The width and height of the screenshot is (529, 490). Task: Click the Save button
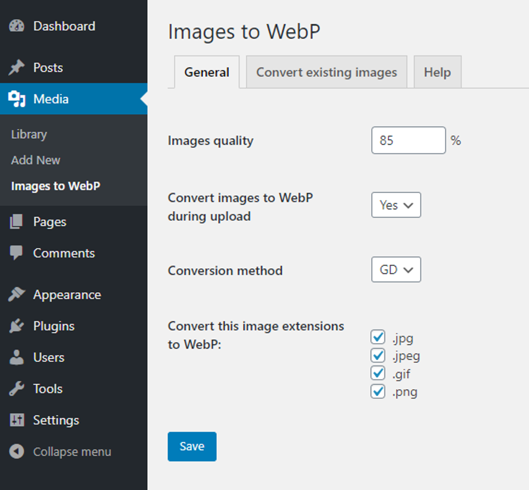click(192, 446)
